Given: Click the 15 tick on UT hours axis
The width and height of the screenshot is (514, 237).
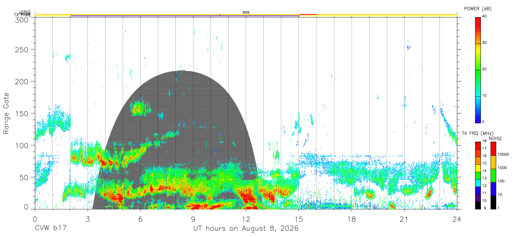Looking at the screenshot, I should [299, 219].
